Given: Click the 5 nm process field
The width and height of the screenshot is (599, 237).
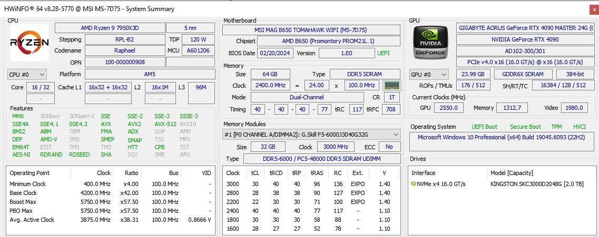Looking at the screenshot, I should click(190, 28).
